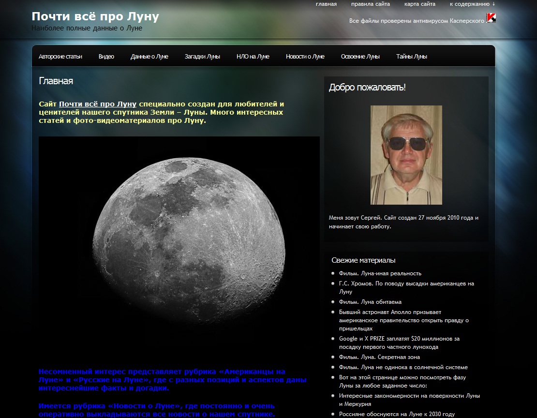
Task: Open the 'Тайны Луны' menu item
Action: tap(412, 57)
